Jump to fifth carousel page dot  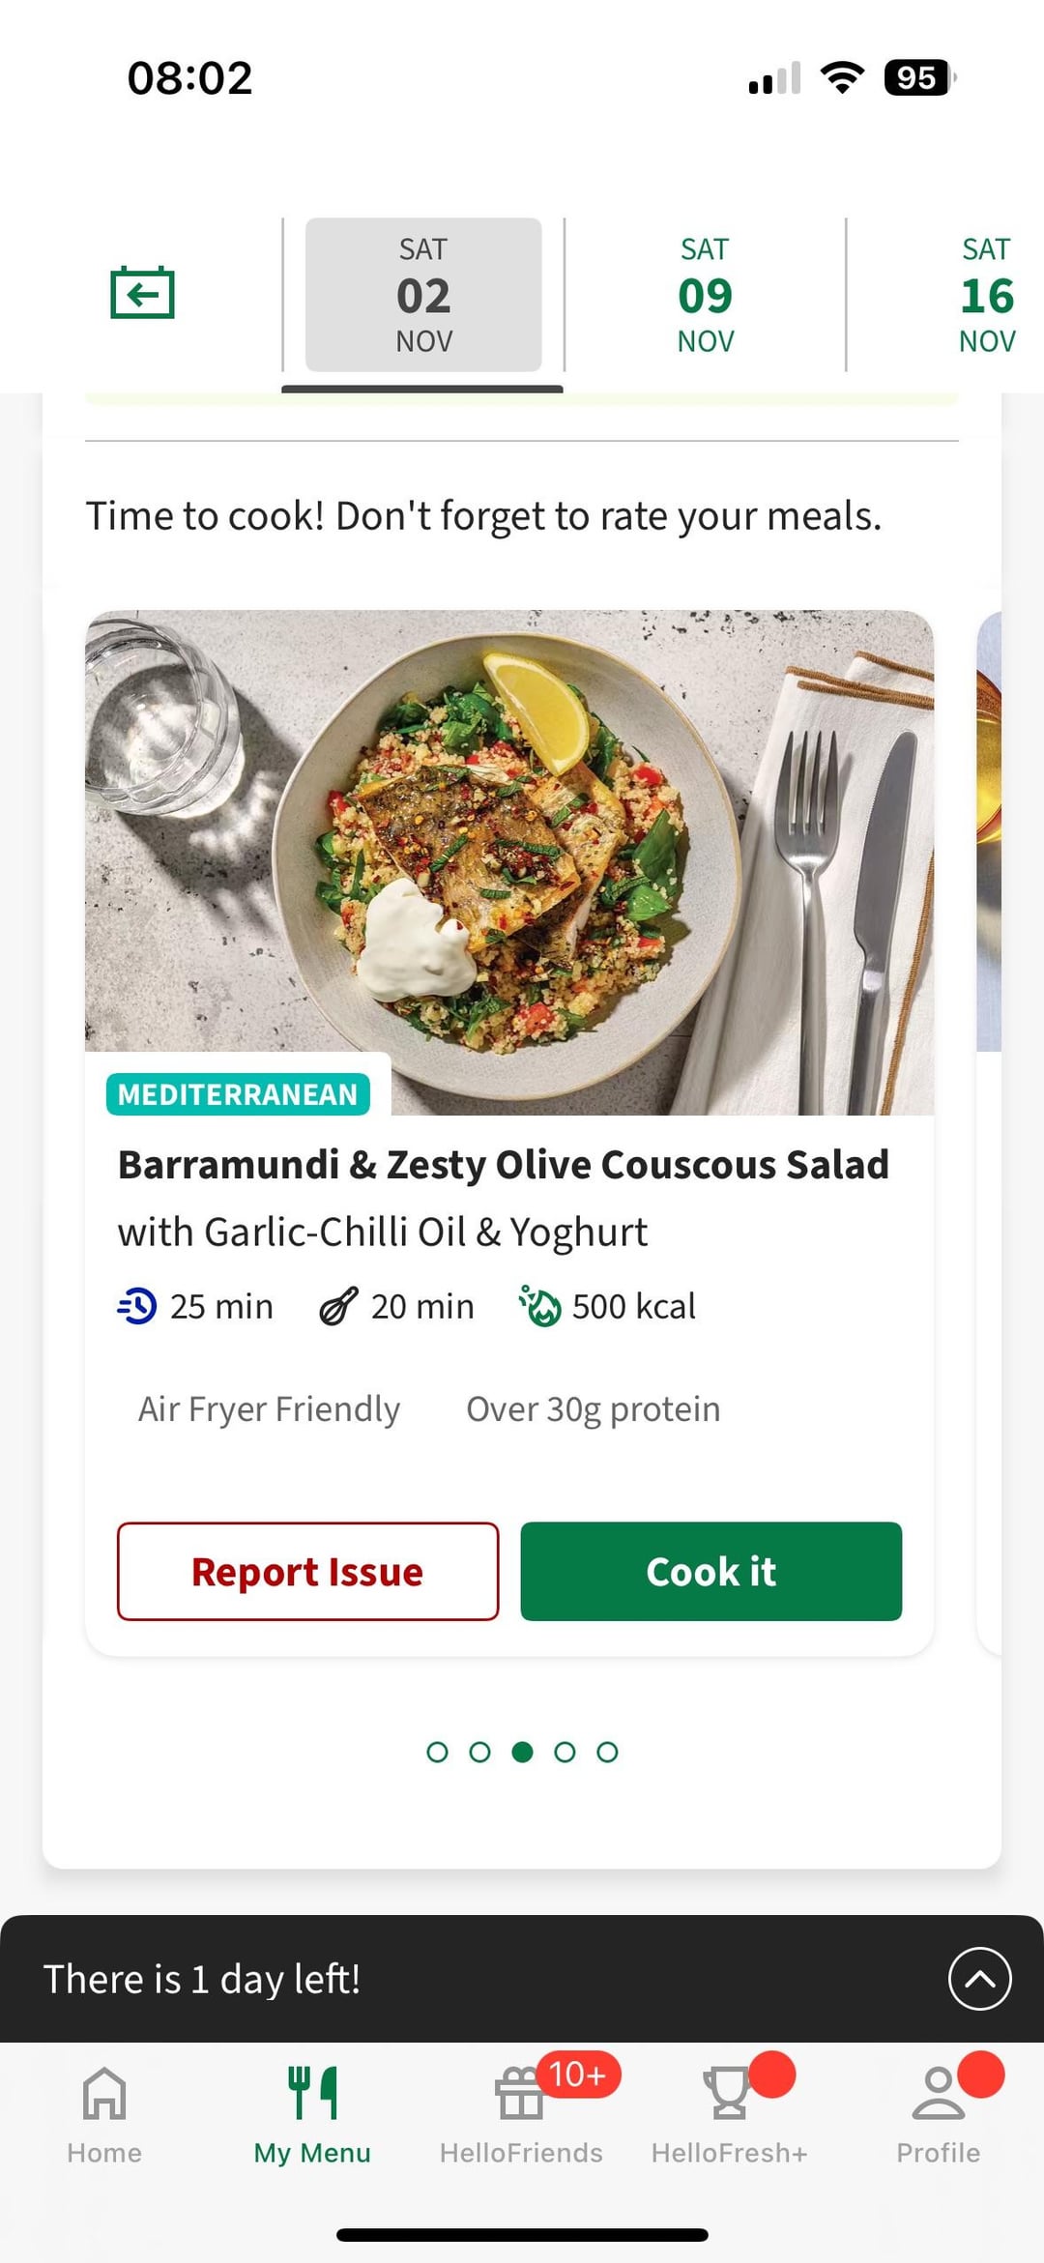coord(607,1752)
